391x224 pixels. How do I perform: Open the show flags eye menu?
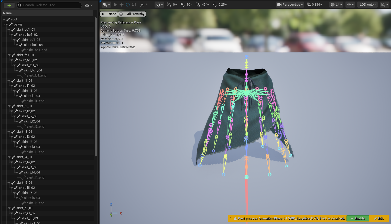350,5
